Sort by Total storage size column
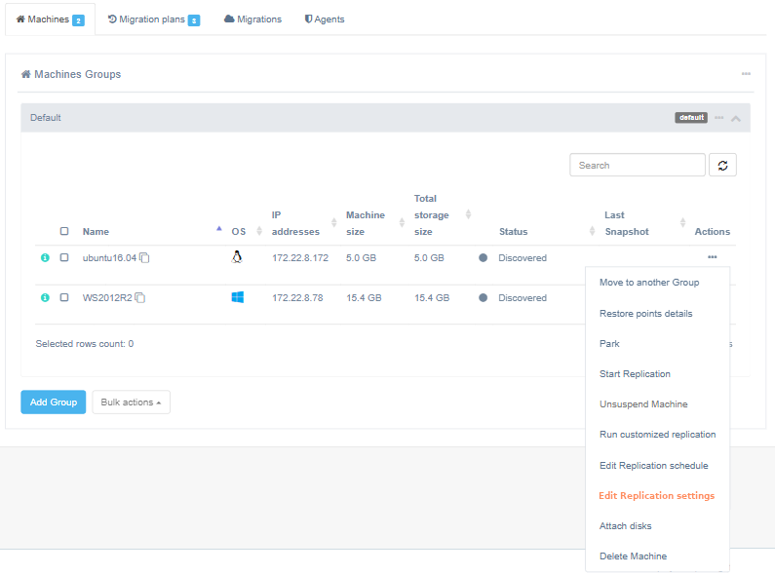This screenshot has height=575, width=775. (x=468, y=215)
